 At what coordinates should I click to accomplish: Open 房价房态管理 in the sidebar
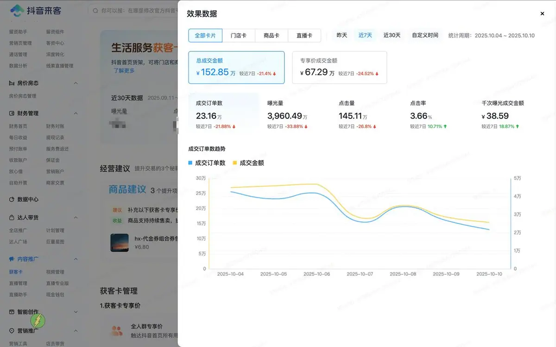(x=23, y=96)
